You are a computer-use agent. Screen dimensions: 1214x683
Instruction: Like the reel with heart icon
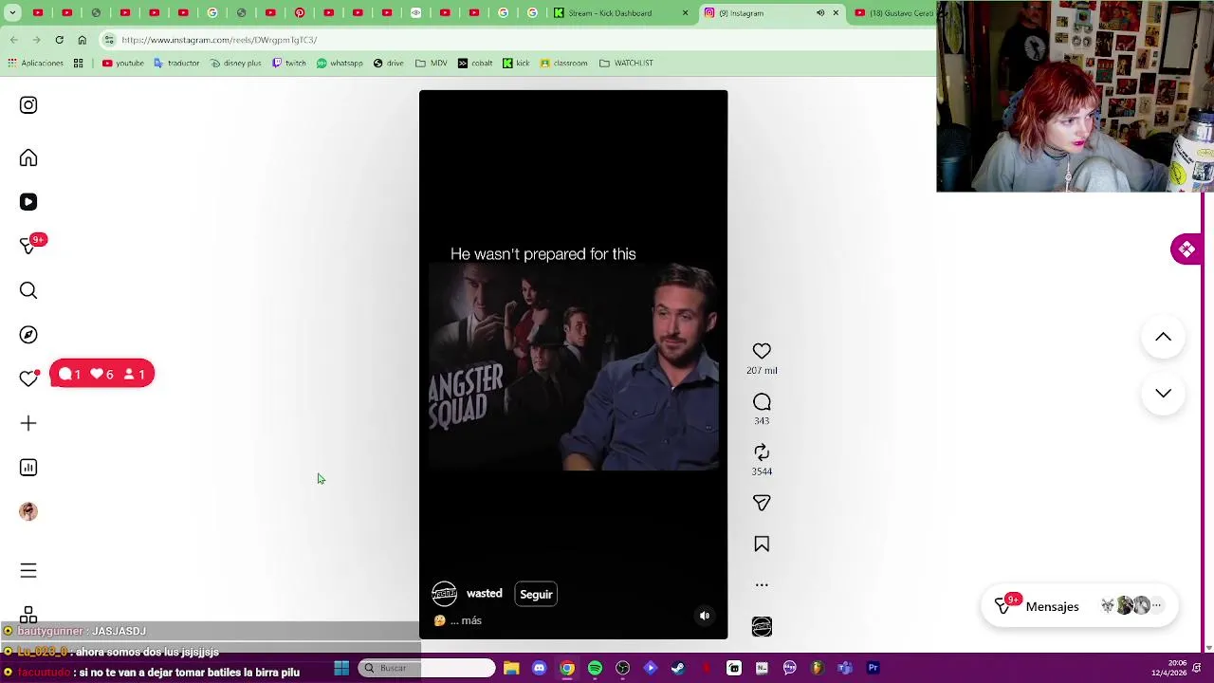762,351
